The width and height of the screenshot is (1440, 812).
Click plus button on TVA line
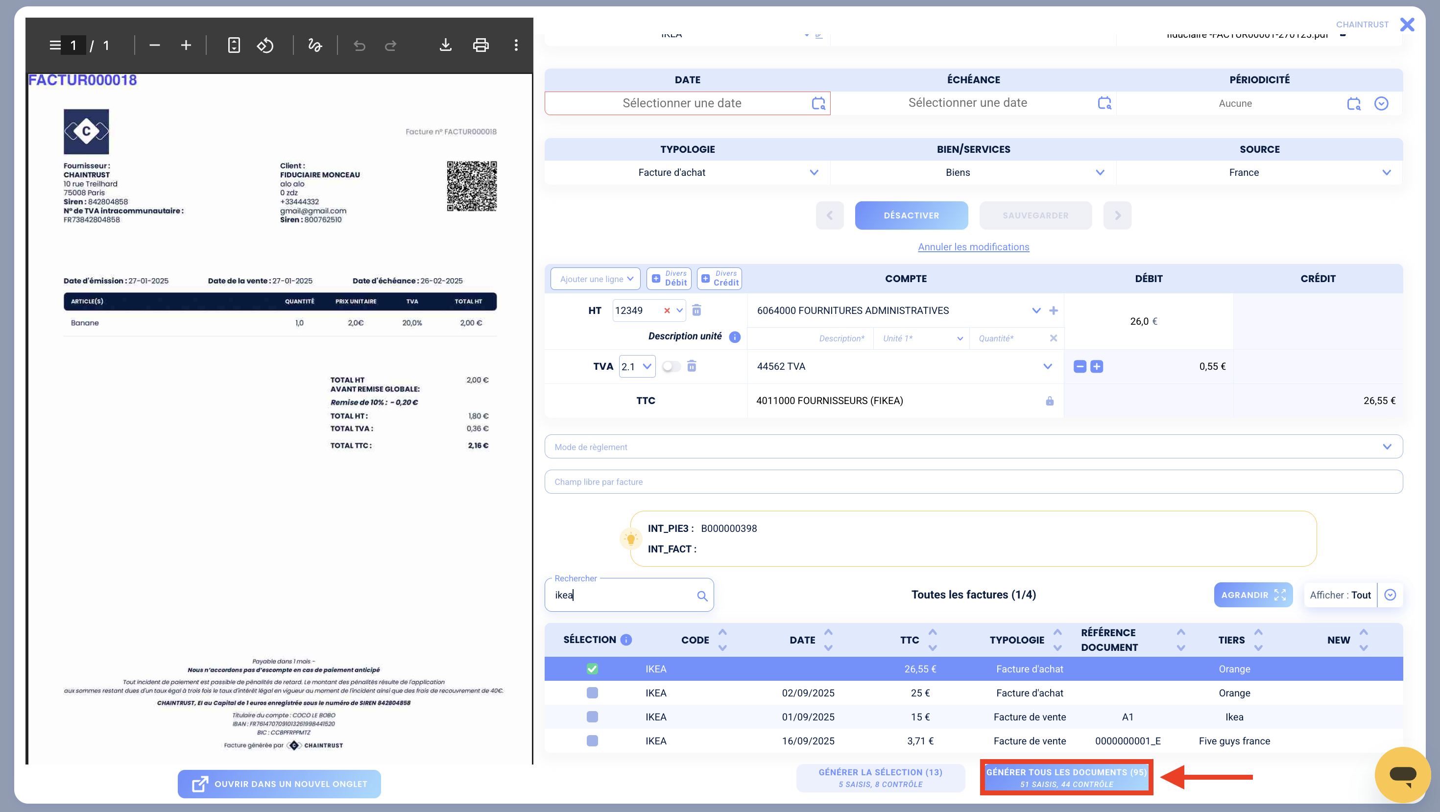coord(1097,367)
